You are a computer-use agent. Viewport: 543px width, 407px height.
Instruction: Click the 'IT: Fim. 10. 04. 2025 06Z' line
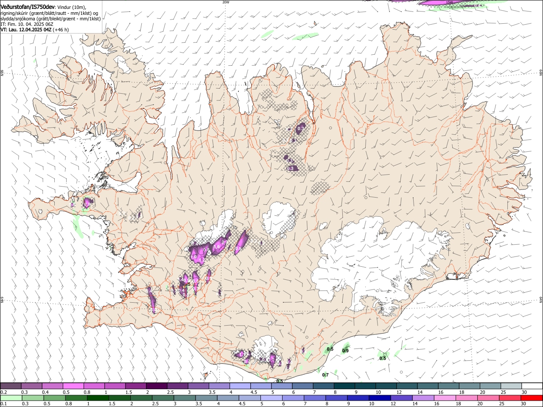coord(27,24)
